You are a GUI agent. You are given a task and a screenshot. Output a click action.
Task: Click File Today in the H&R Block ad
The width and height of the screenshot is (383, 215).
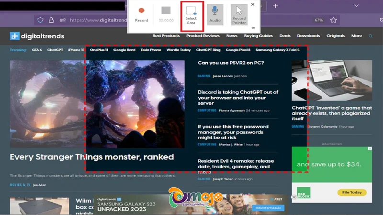click(x=352, y=193)
